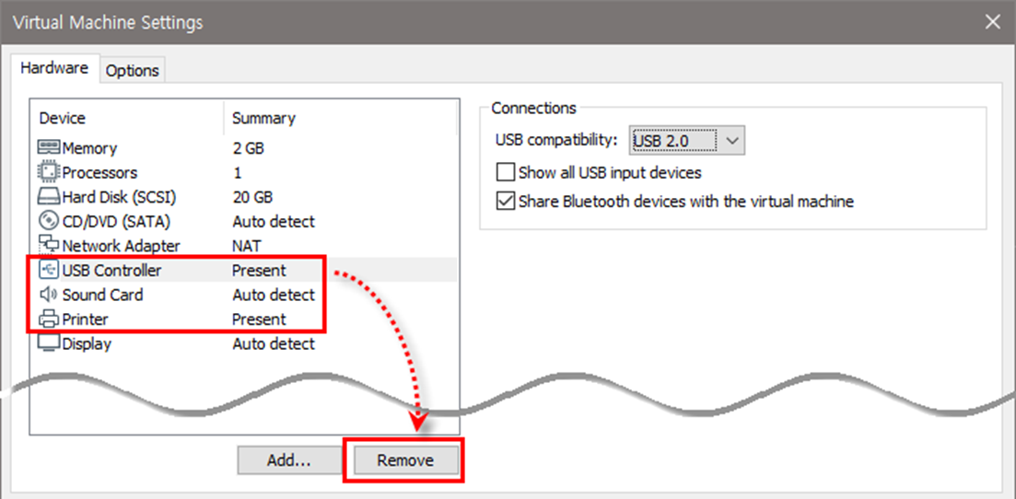Click the Display monitor icon
The image size is (1016, 499).
click(x=48, y=343)
